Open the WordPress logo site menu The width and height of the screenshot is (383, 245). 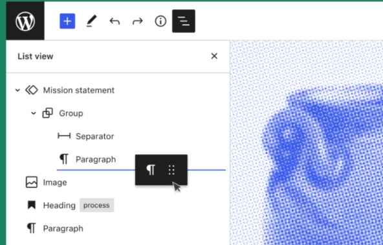pos(25,21)
